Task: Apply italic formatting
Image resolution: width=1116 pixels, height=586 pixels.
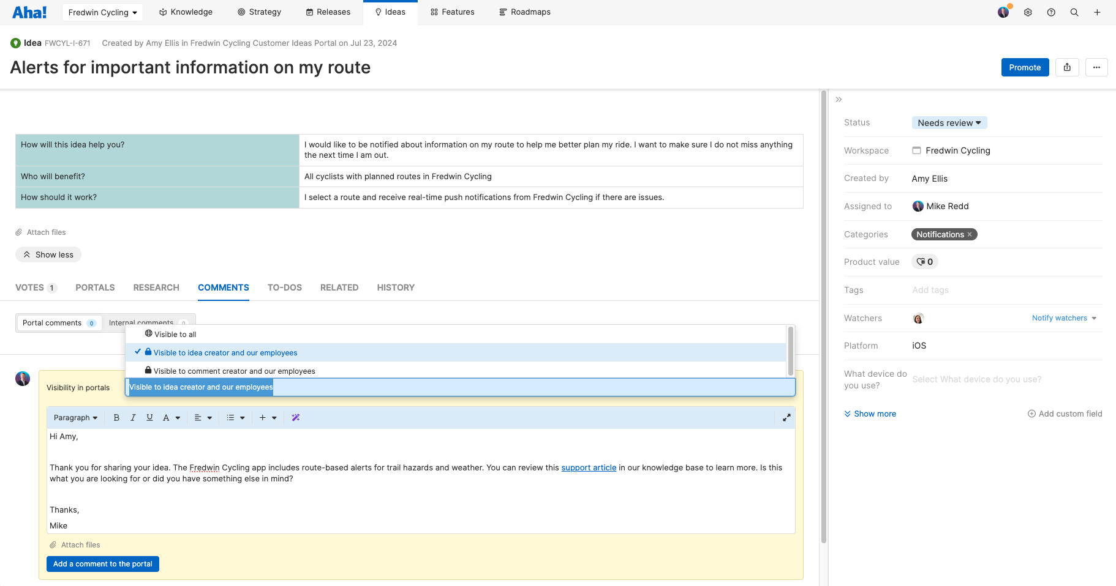Action: pyautogui.click(x=133, y=417)
